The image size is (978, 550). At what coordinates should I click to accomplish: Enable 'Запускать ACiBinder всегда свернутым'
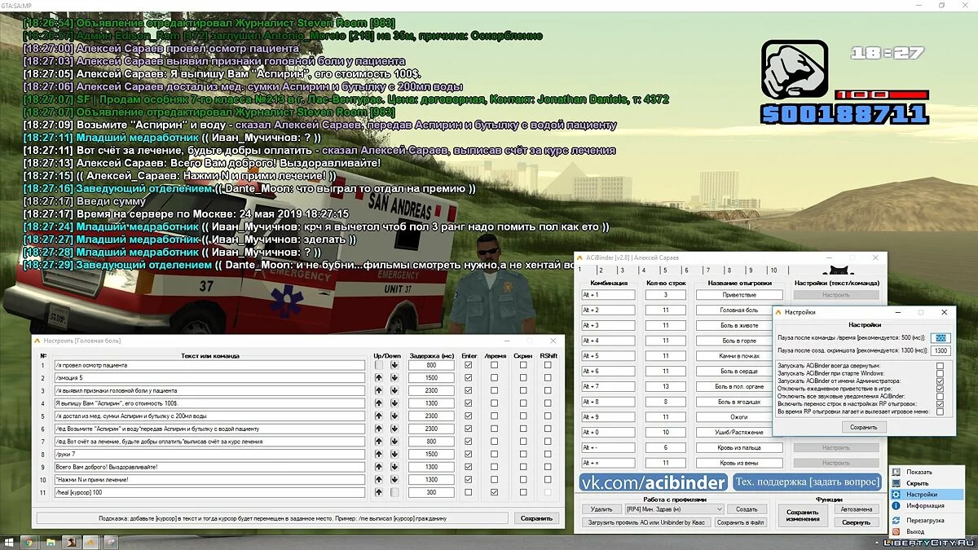tap(941, 366)
